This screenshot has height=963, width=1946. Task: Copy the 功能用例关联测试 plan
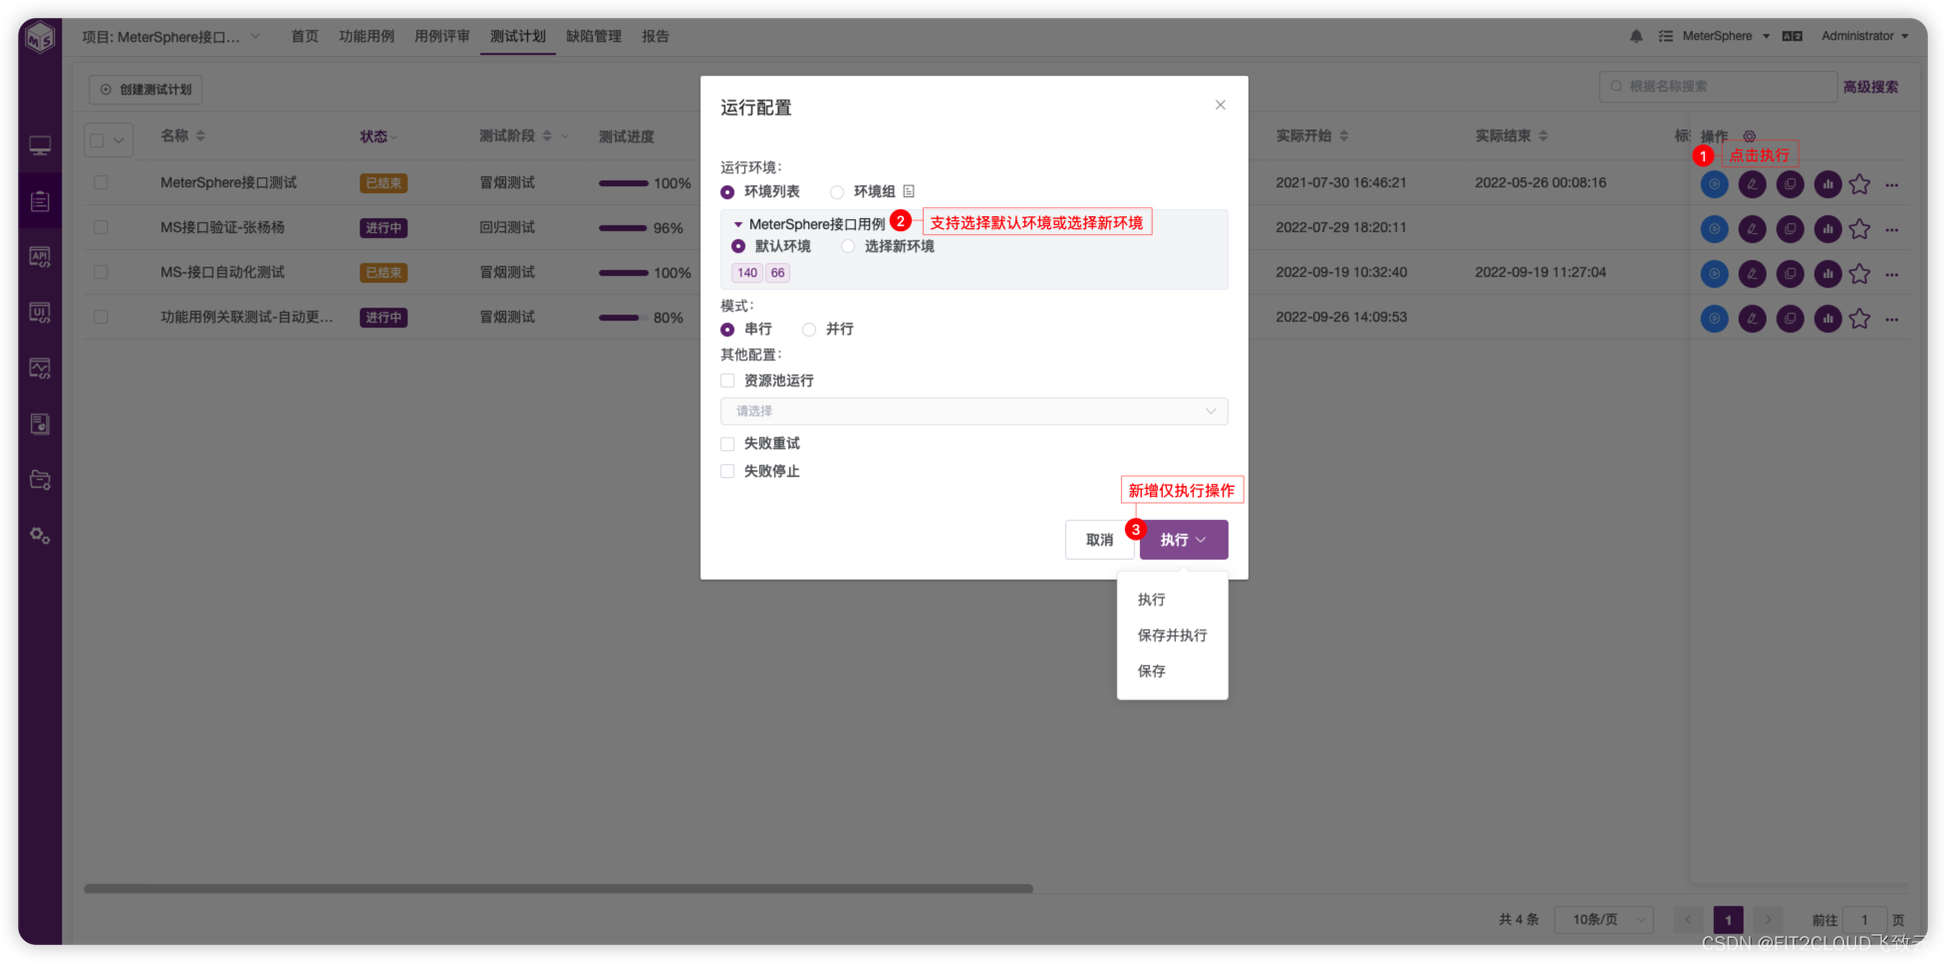coord(1790,318)
